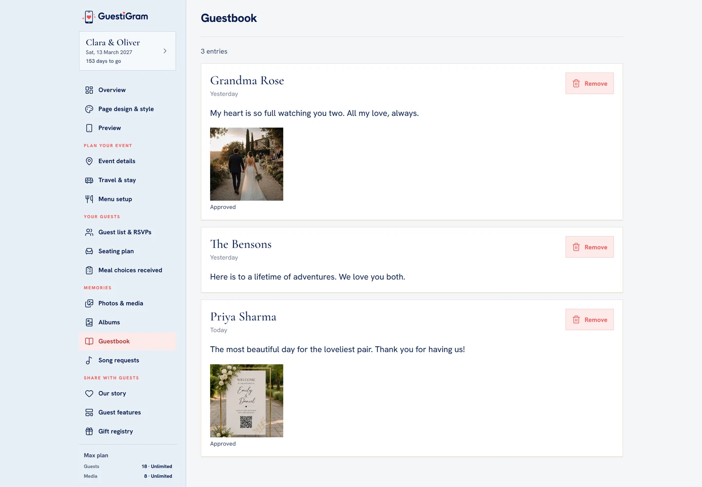Viewport: 702px width, 487px height.
Task: Click the Event details location pin icon
Action: click(x=89, y=161)
